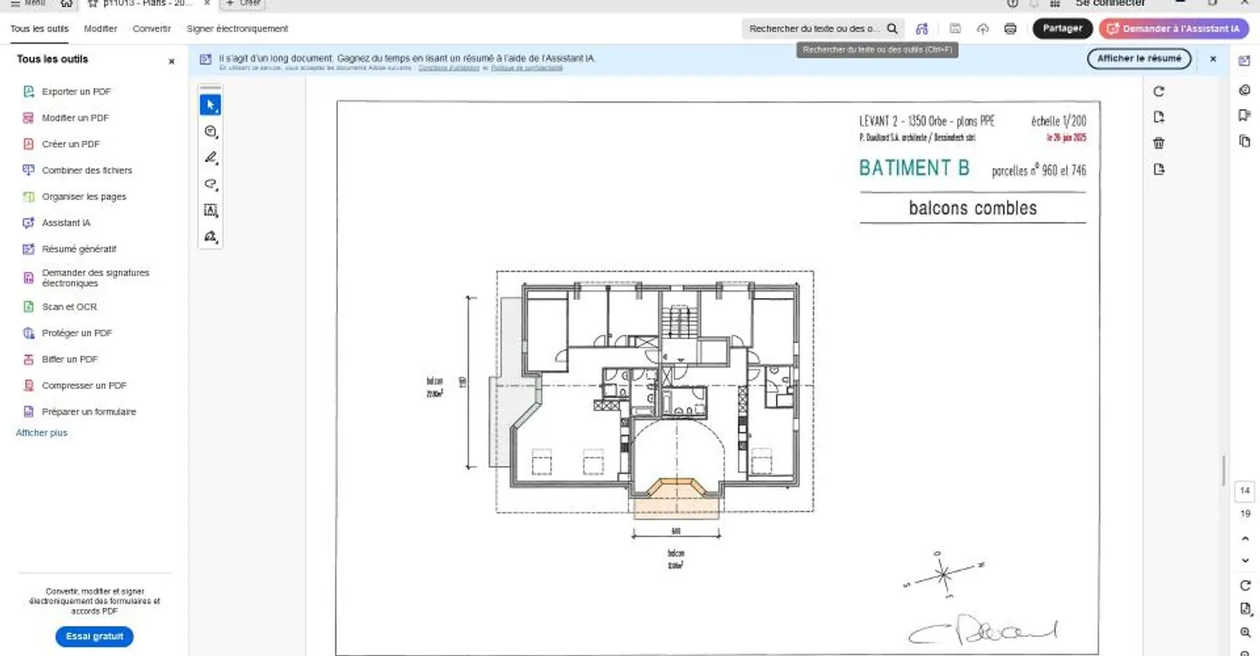Open Scan et OCR tool
Image resolution: width=1260 pixels, height=656 pixels.
[69, 307]
